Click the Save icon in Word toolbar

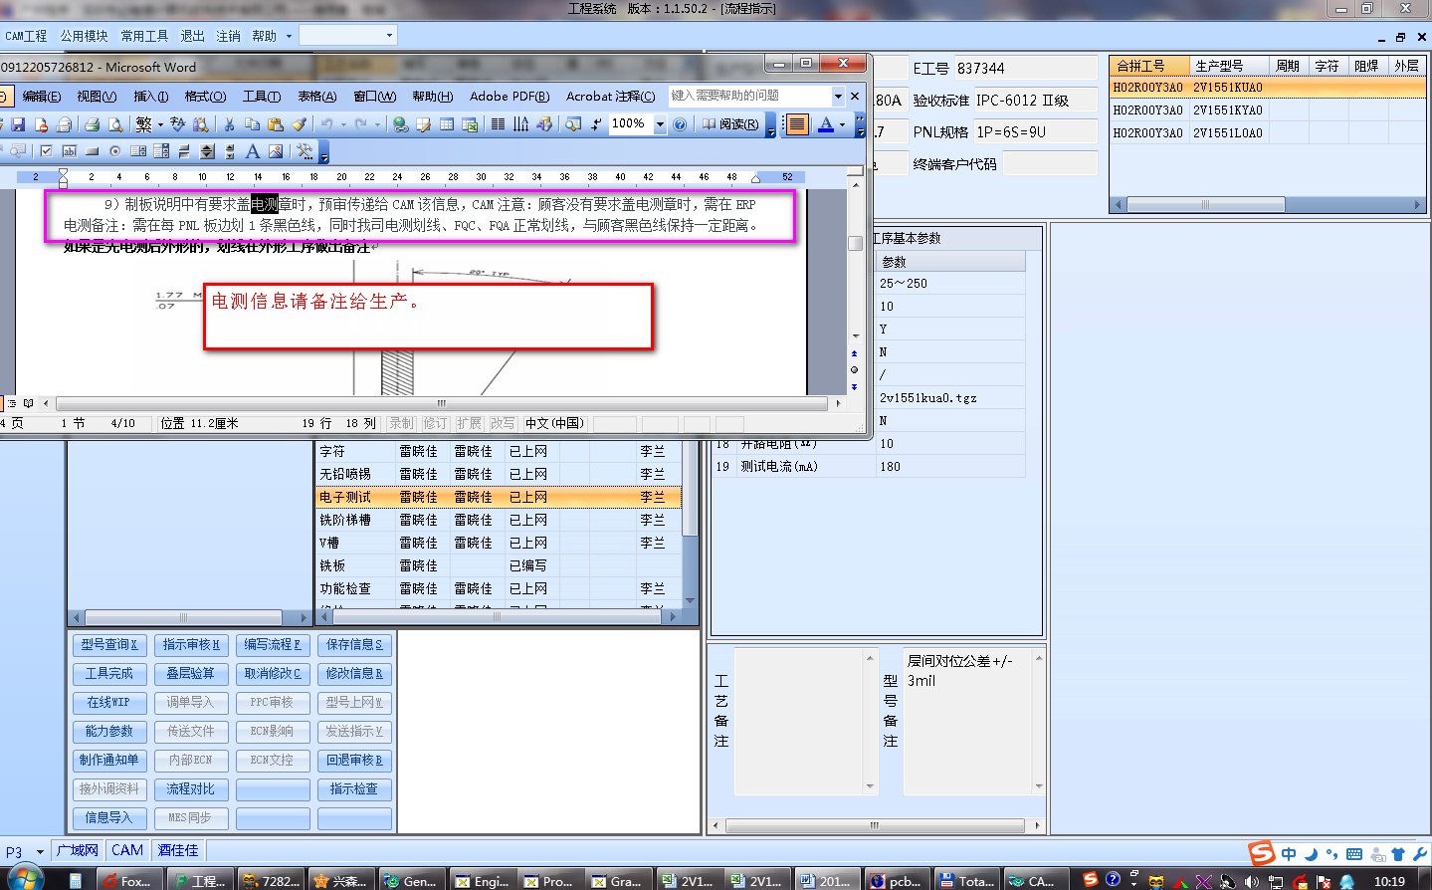[x=18, y=124]
